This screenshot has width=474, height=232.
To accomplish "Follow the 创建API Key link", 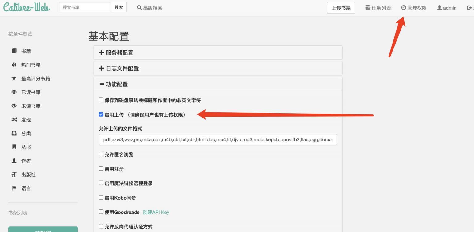I will [x=156, y=212].
